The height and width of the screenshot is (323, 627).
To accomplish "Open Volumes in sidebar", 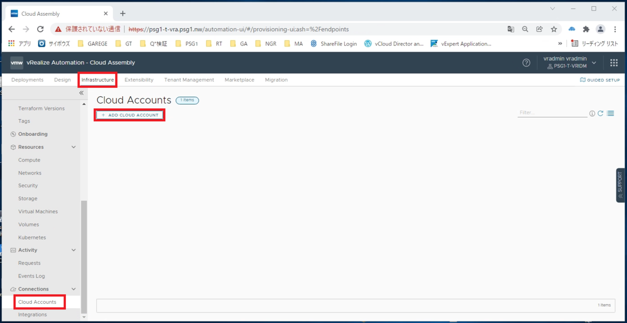I will 29,225.
